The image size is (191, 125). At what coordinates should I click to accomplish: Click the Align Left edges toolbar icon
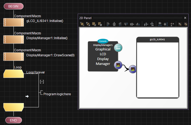click(108, 24)
